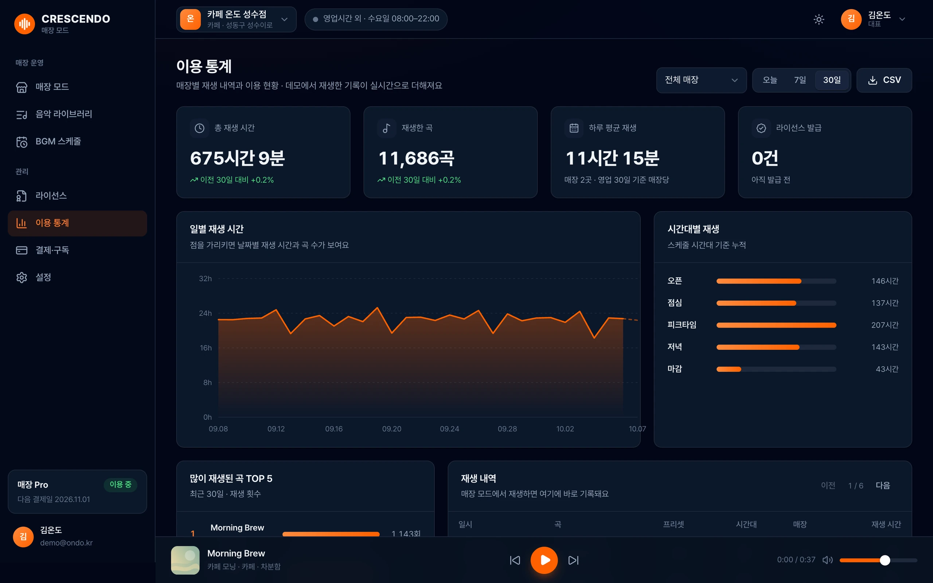Click the clock icon on 총 재생 시간 card
Viewport: 933px width, 583px height.
click(199, 128)
